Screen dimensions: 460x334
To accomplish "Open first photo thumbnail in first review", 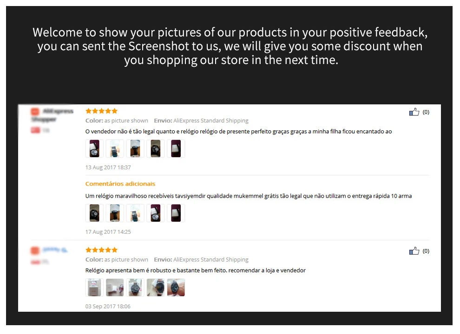I will [94, 148].
